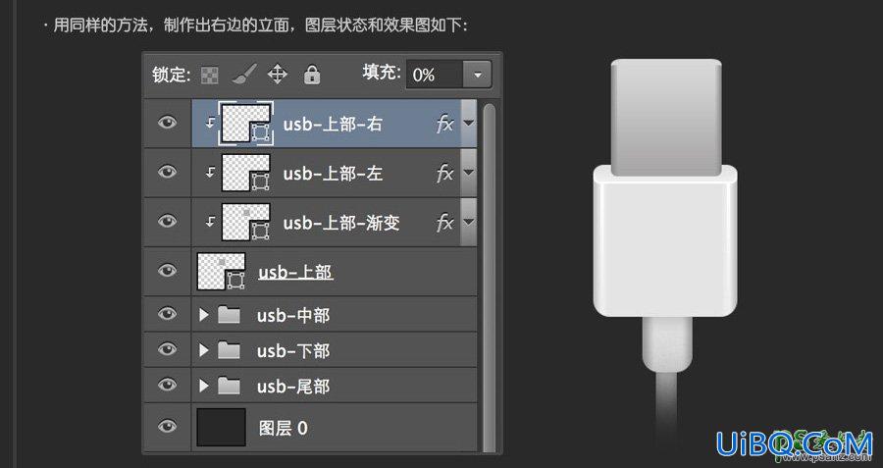The width and height of the screenshot is (883, 468).
Task: Select layer name 图层 0
Action: tap(284, 428)
